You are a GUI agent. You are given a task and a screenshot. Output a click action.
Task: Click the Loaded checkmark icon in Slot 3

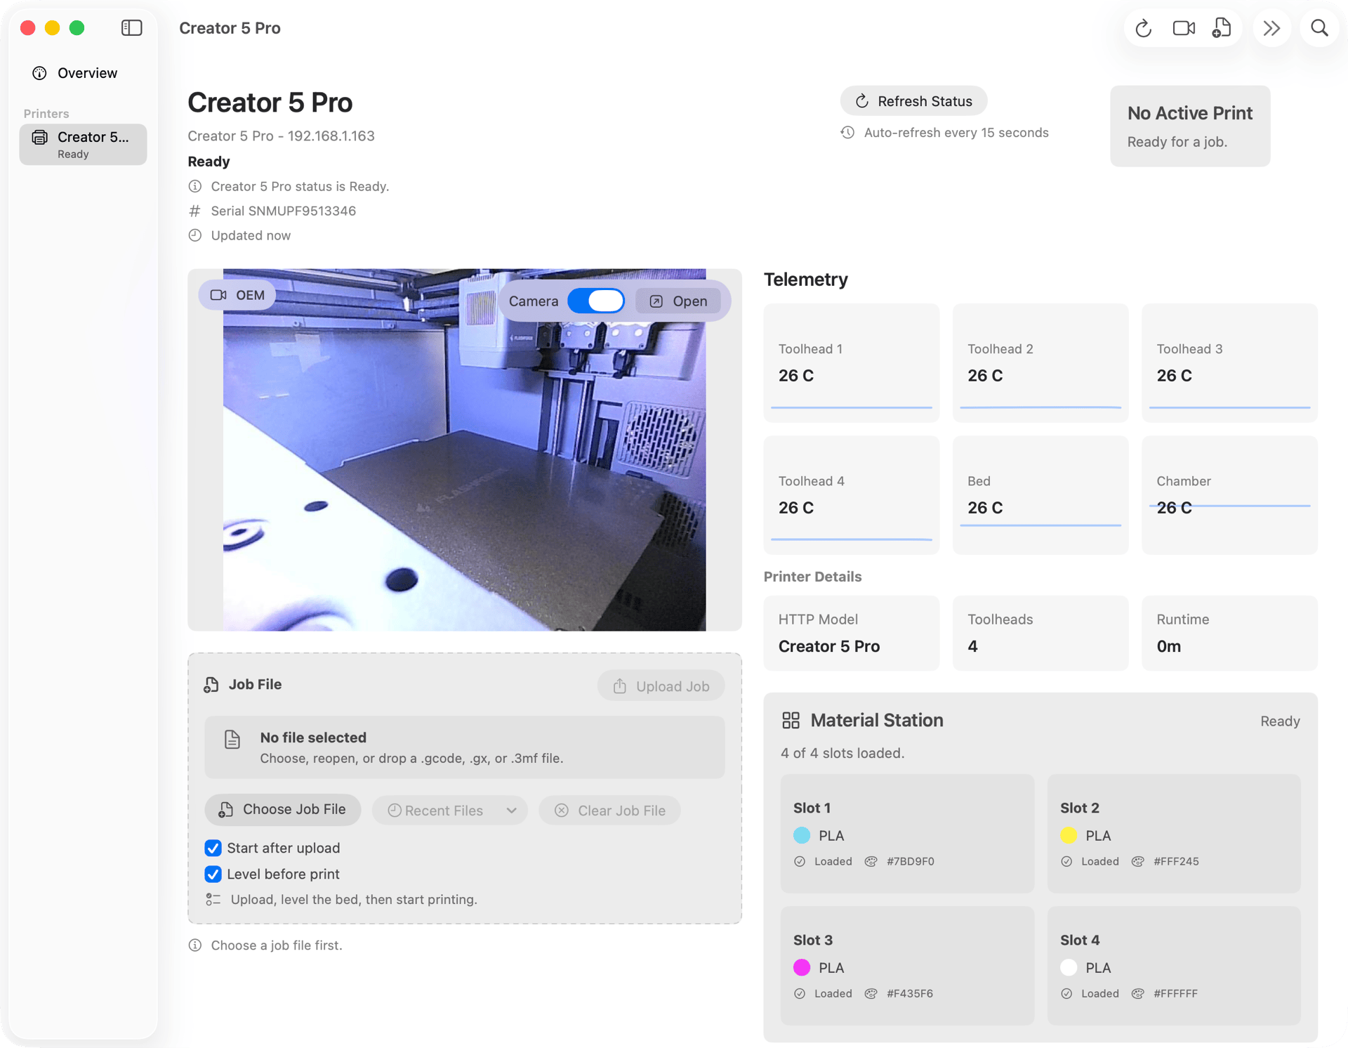point(800,994)
